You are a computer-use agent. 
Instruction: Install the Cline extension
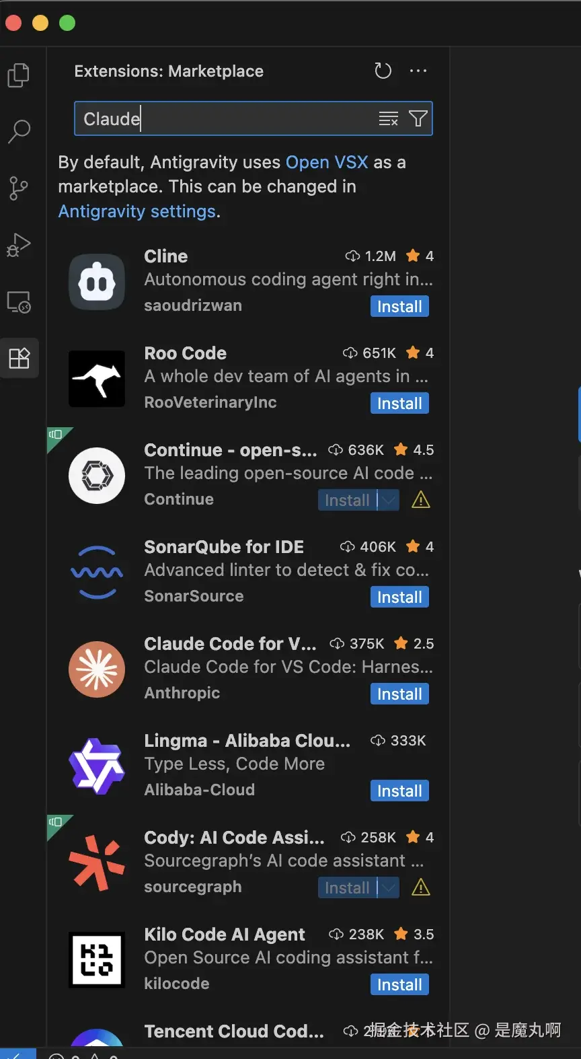coord(399,306)
